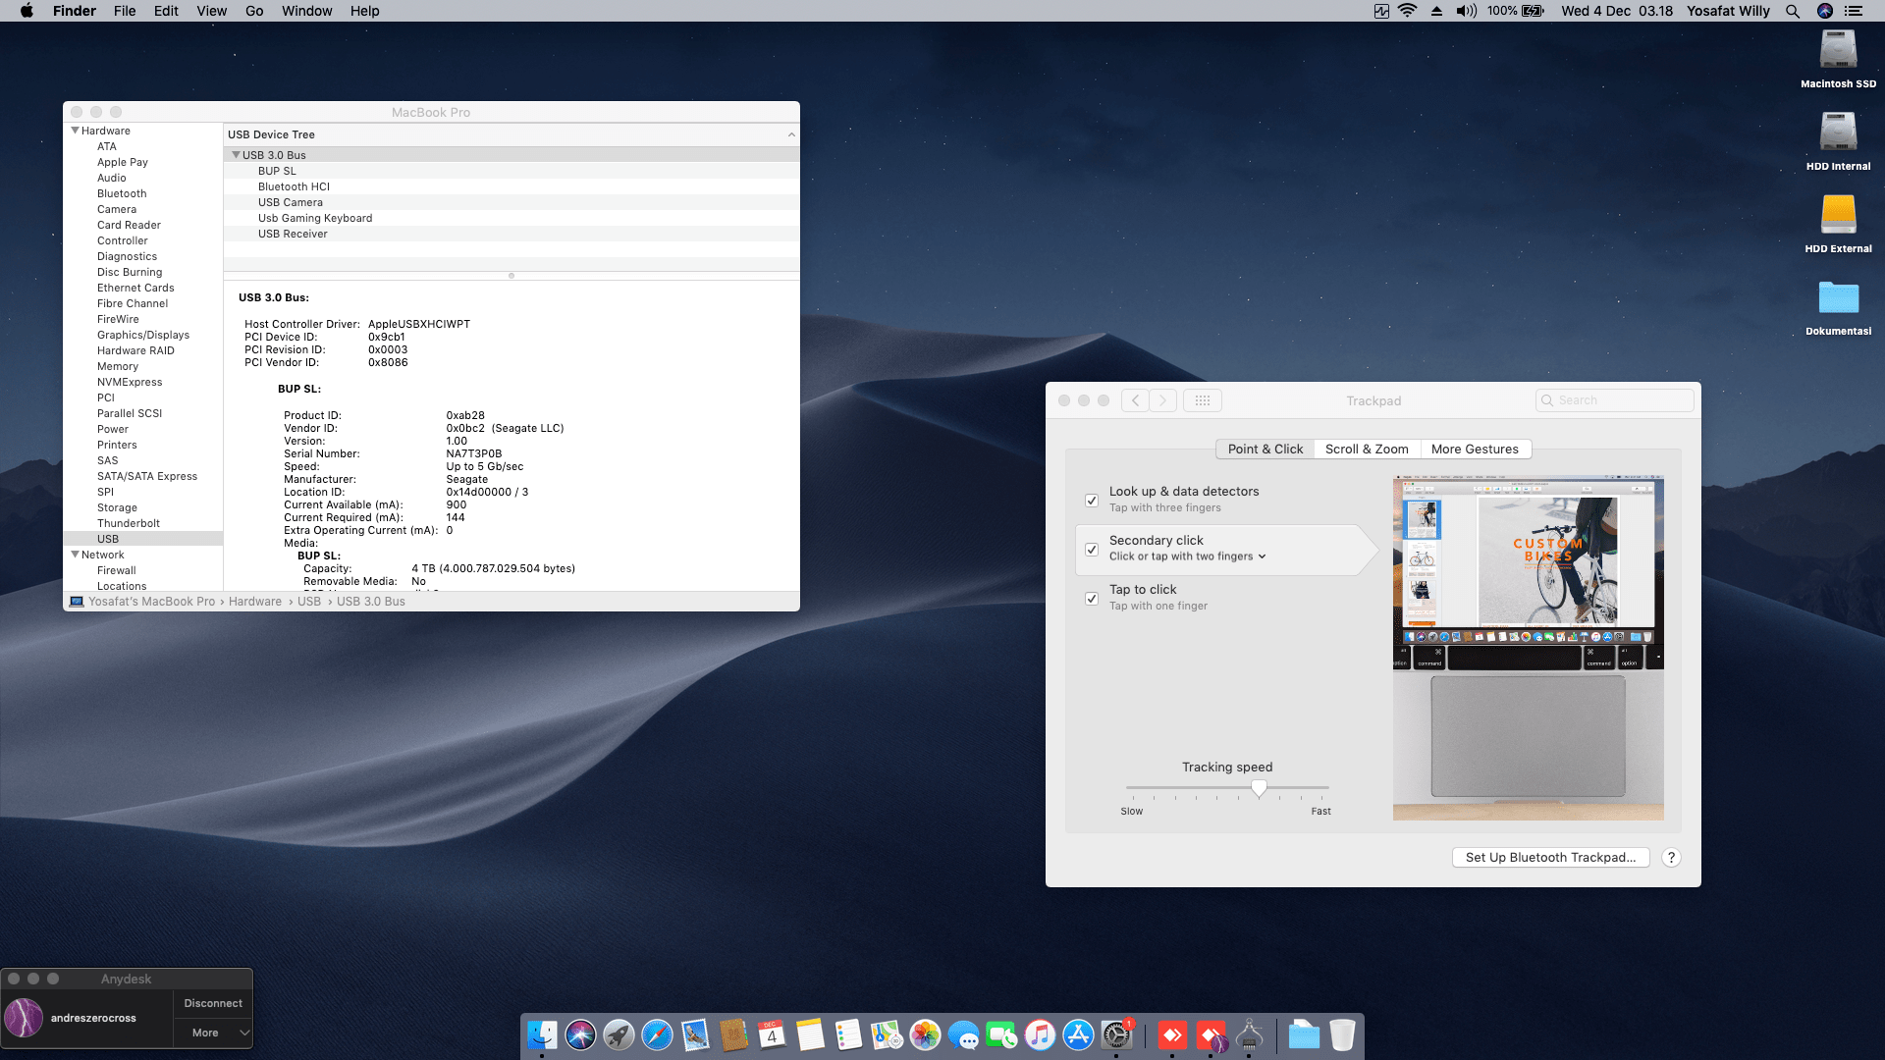Open the App Store dock icon

pos(1078,1034)
